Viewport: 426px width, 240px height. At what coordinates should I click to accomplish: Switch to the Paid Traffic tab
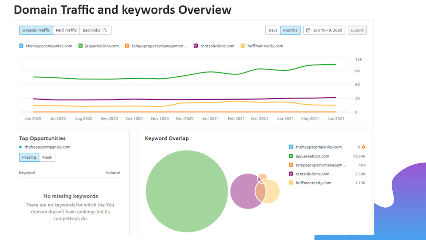point(66,30)
